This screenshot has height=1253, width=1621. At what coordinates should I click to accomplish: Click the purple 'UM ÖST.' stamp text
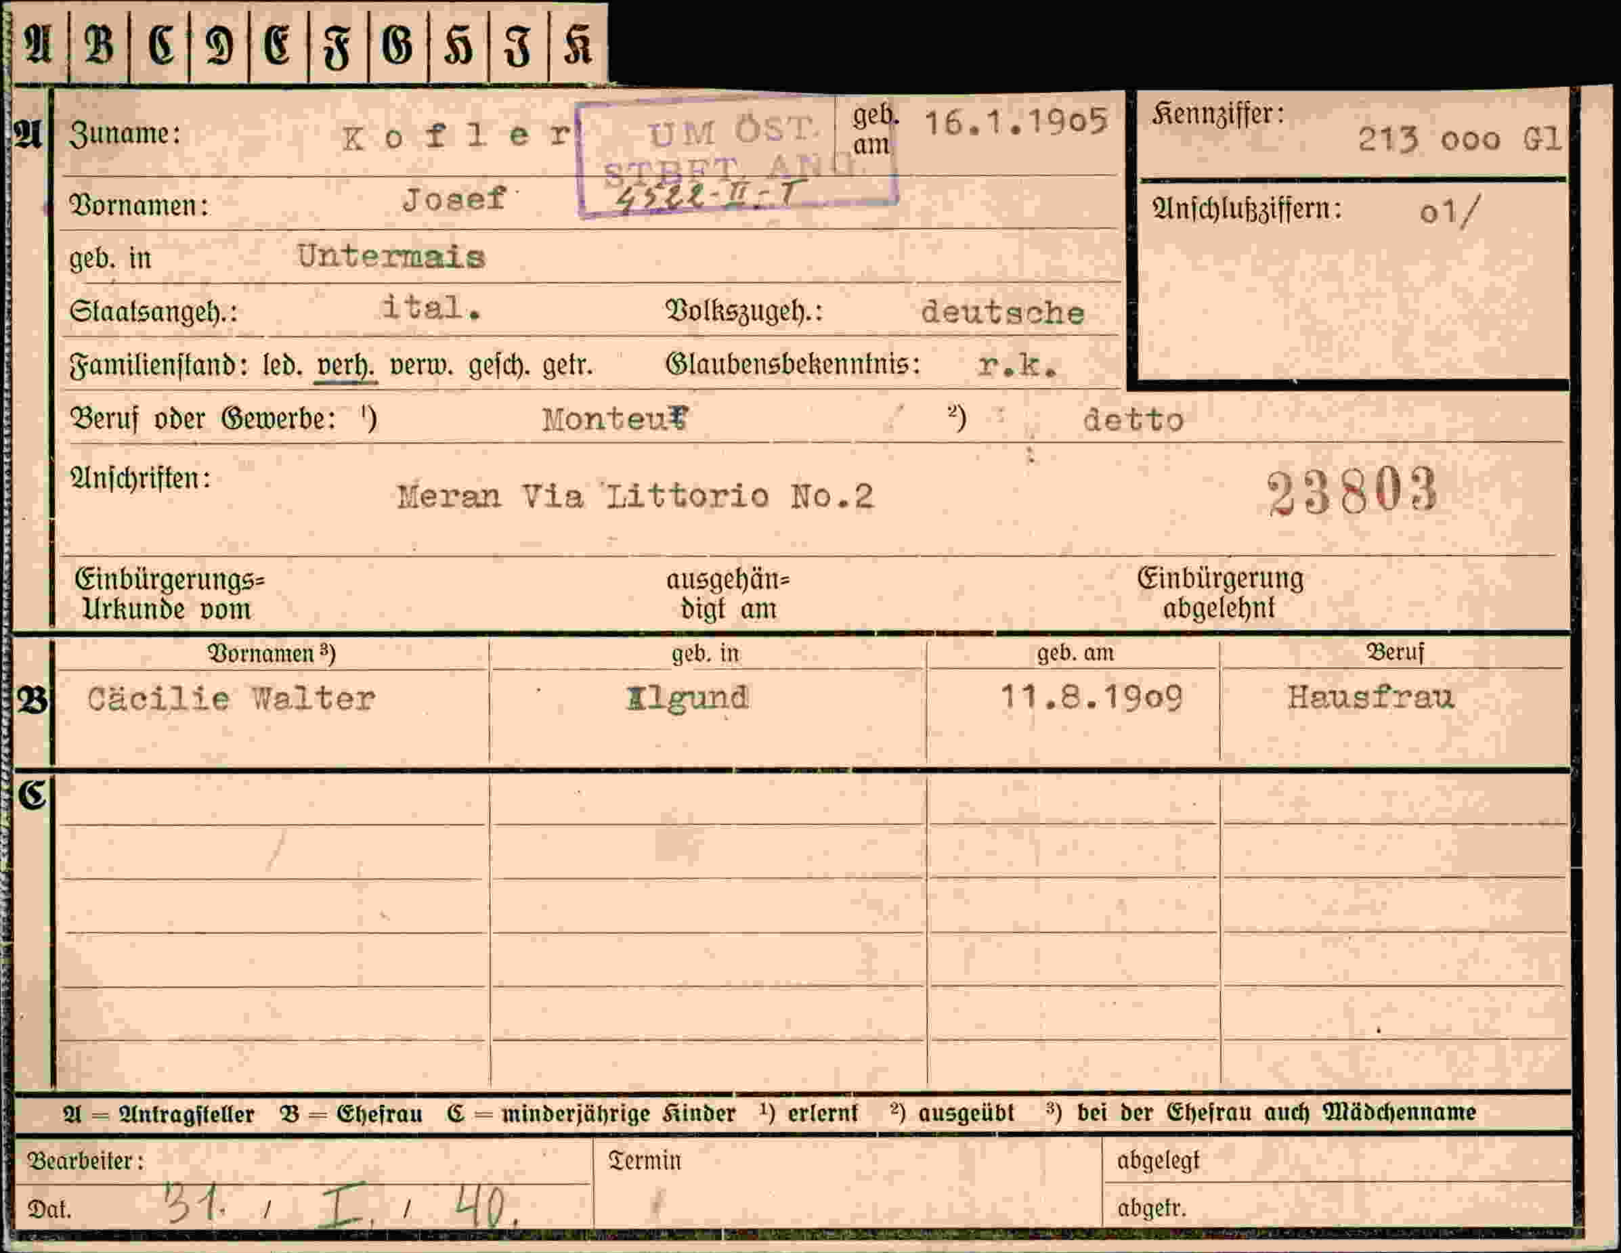[733, 132]
